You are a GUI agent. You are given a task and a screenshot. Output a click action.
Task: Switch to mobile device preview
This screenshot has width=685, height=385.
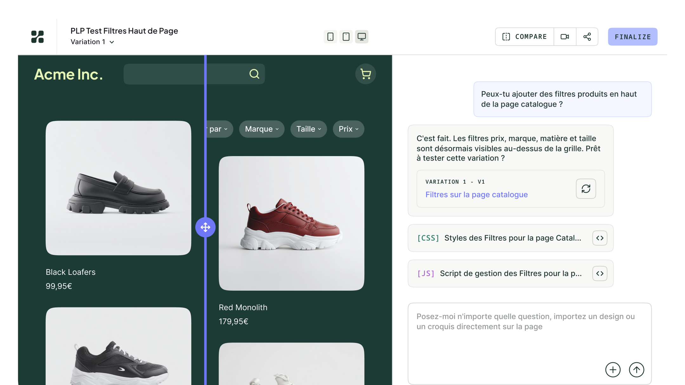coord(330,37)
